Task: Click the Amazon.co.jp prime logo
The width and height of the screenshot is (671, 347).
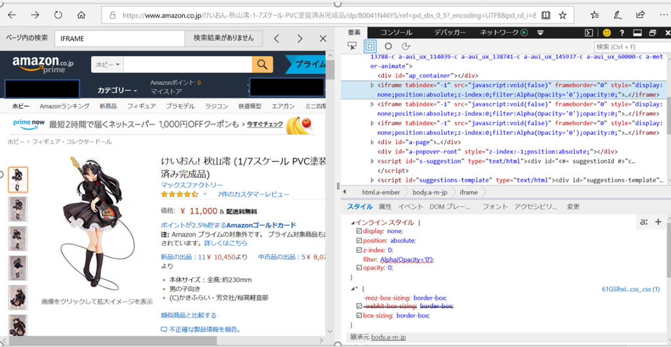Action: tap(43, 65)
